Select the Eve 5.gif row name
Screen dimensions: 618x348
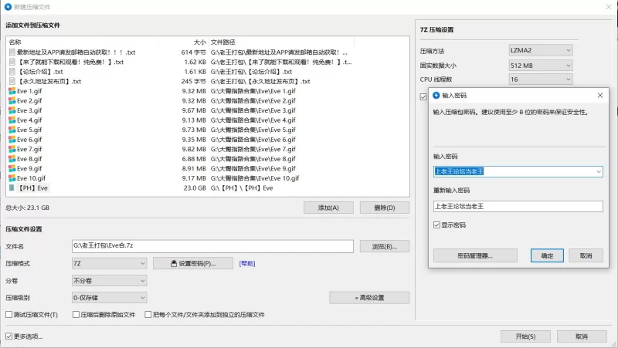(x=29, y=130)
